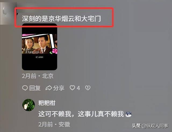This screenshot has height=132, width=172.
Task: Tap the pink flower sticker on the thumbnail
Action: [55, 51]
